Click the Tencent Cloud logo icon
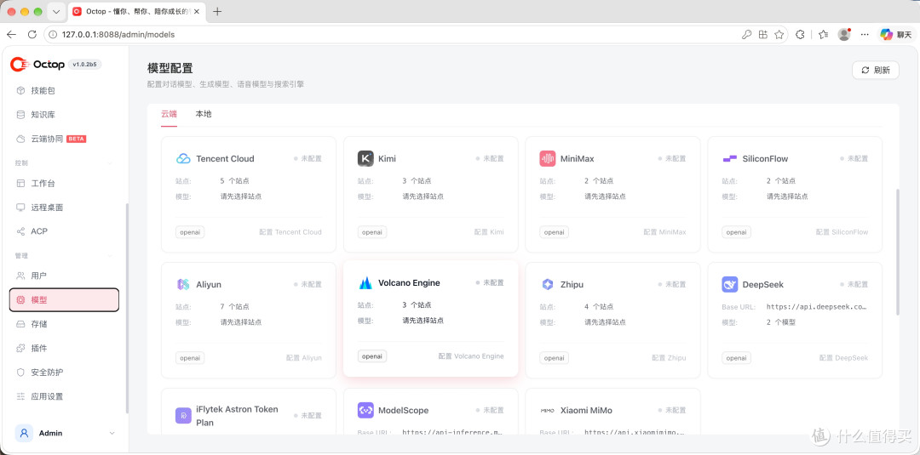This screenshot has height=455, width=920. (x=183, y=159)
